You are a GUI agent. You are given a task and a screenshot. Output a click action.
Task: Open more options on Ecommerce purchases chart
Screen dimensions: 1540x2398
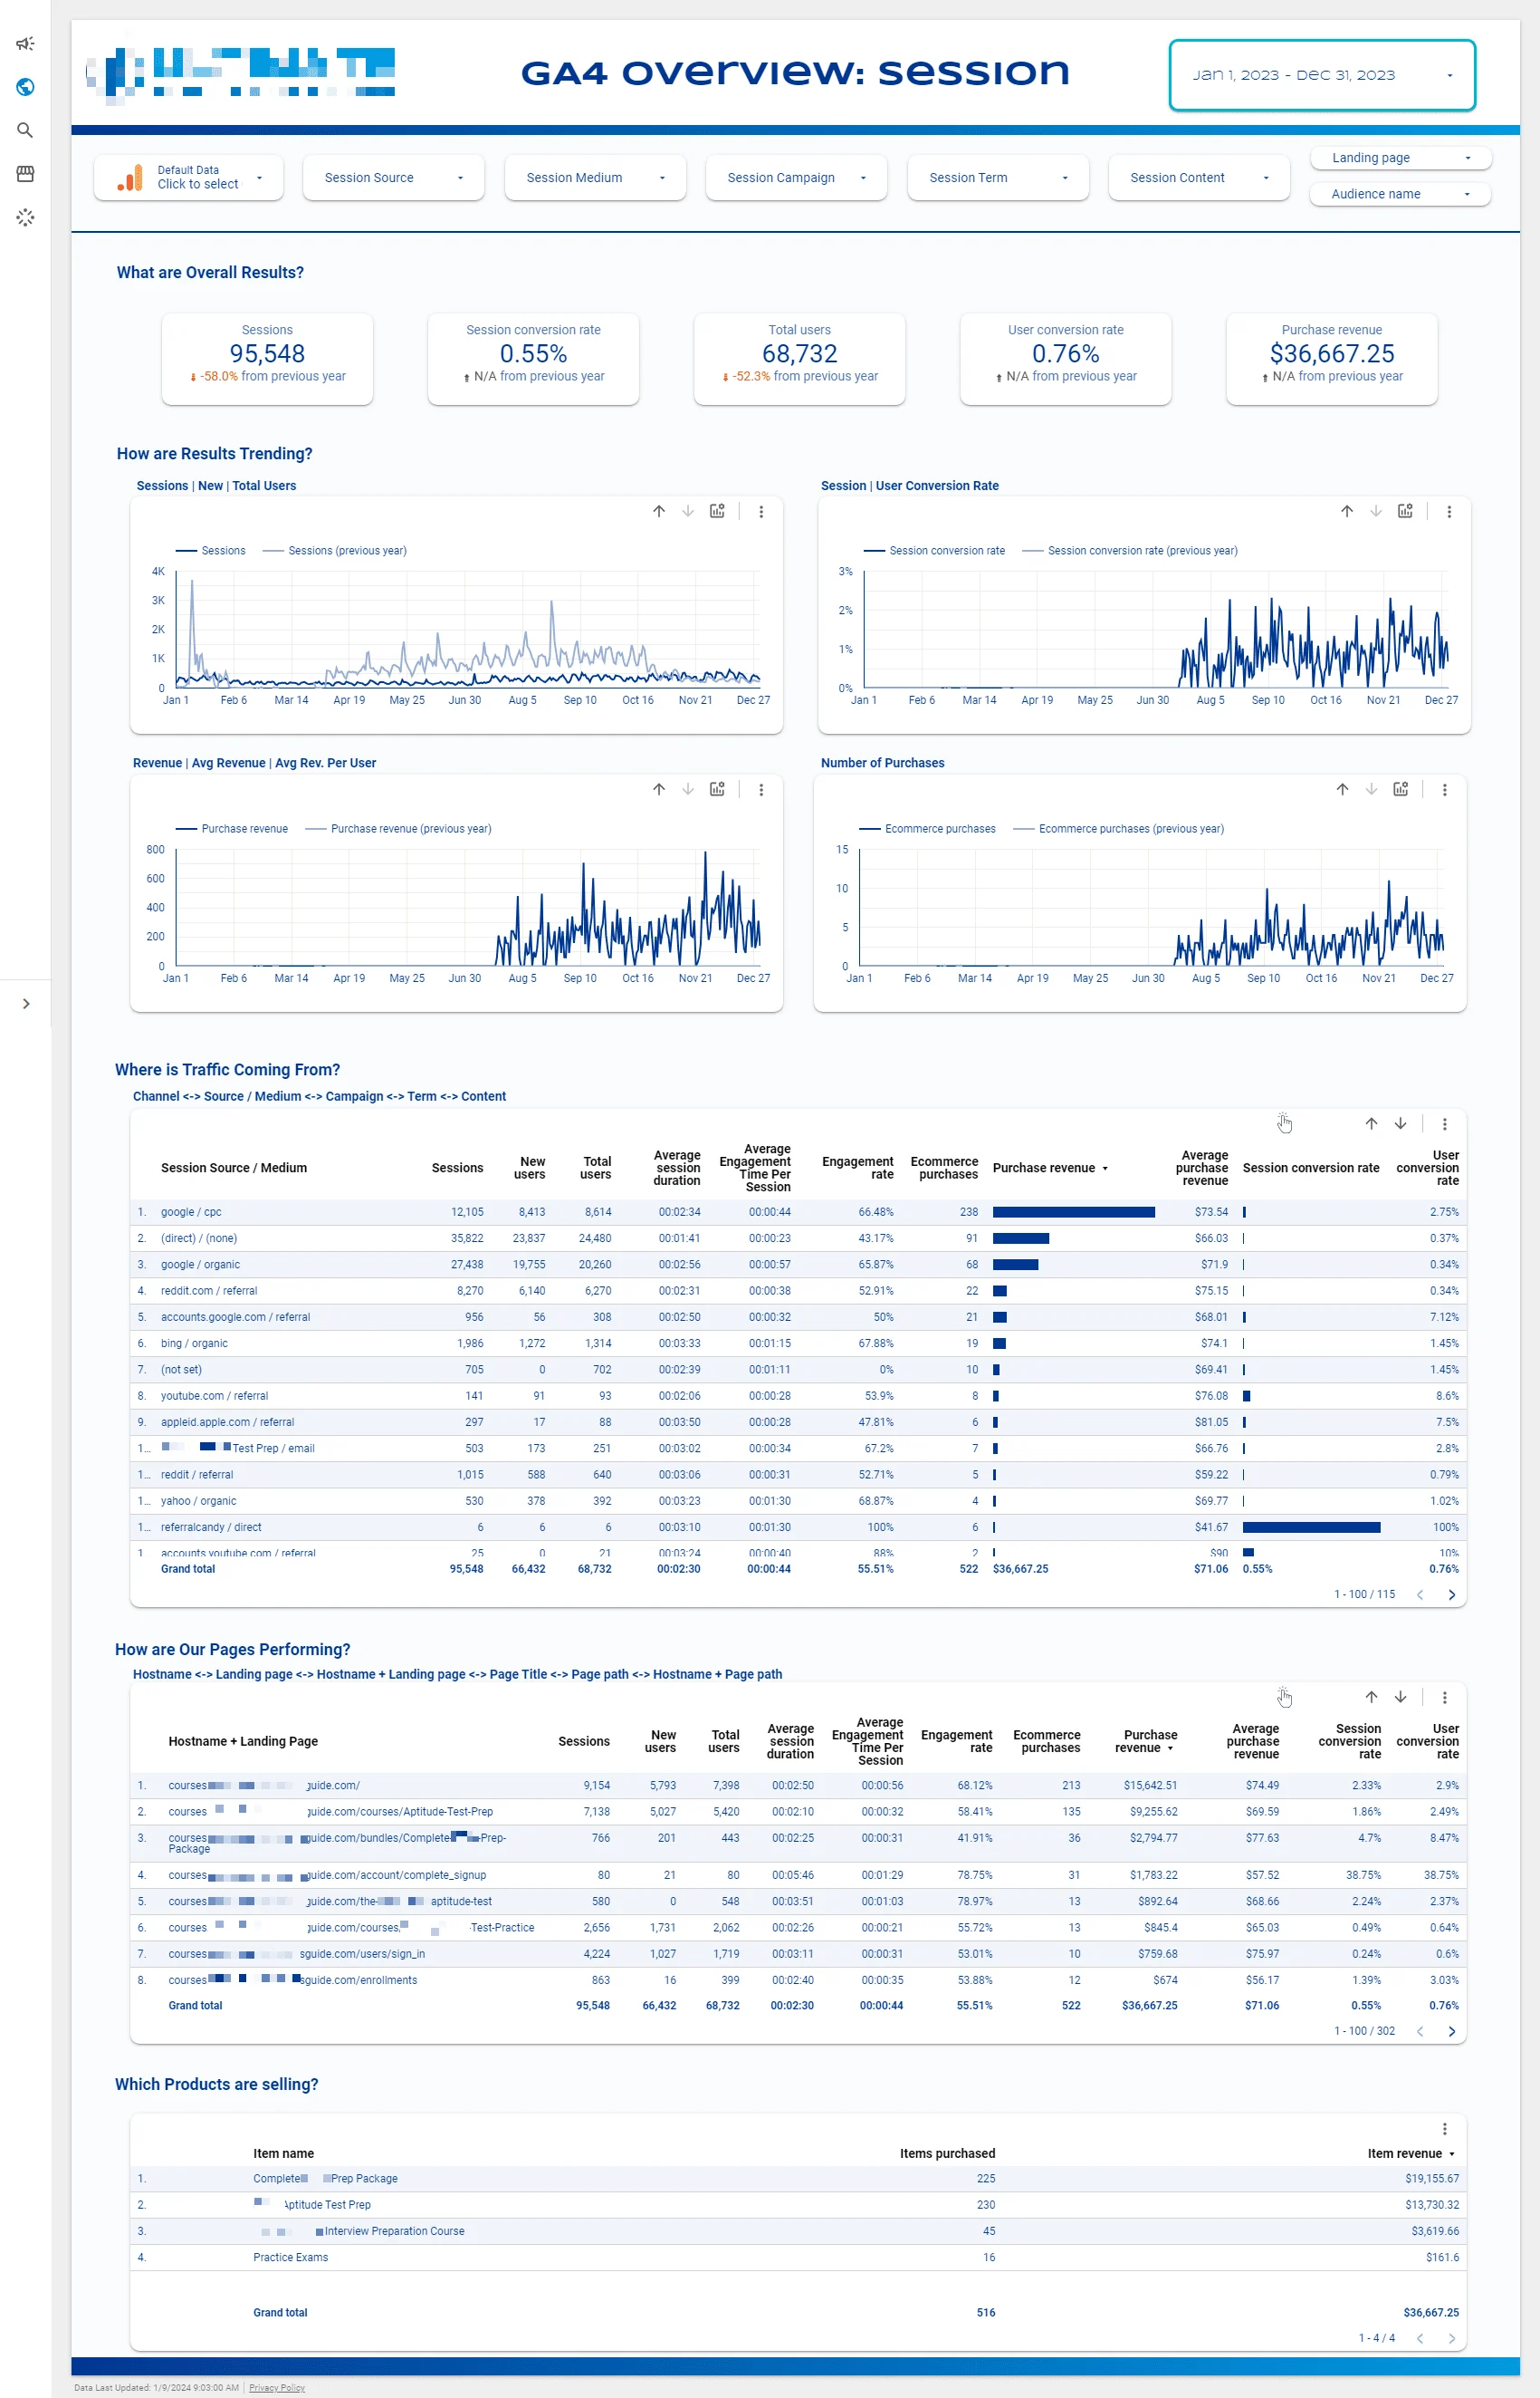(x=1444, y=789)
